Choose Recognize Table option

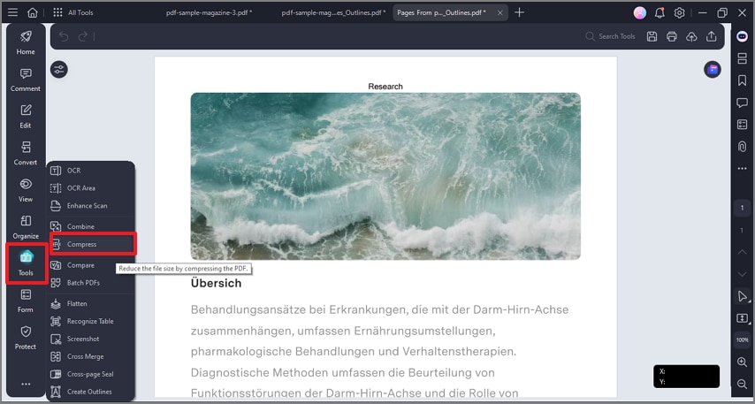point(90,321)
